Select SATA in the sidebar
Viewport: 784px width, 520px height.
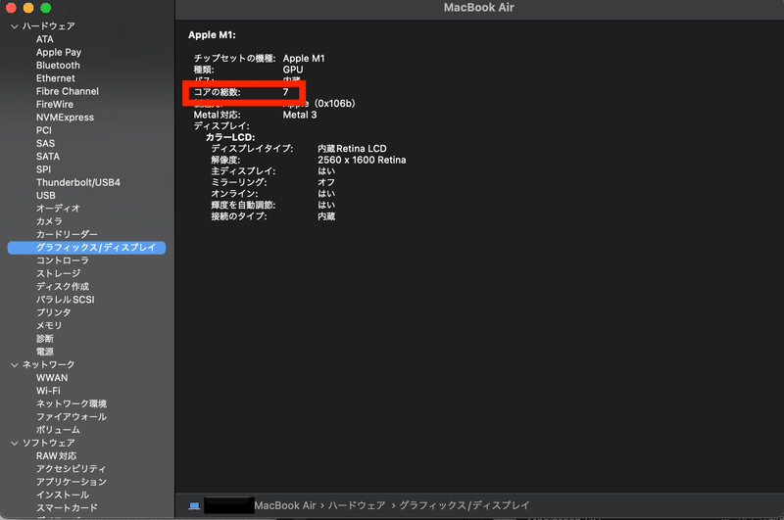(x=48, y=156)
